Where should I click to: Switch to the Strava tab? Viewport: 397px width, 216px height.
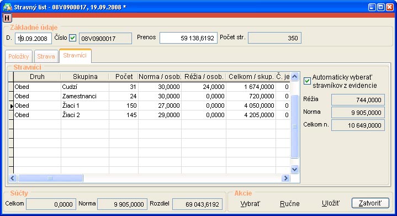[46, 56]
